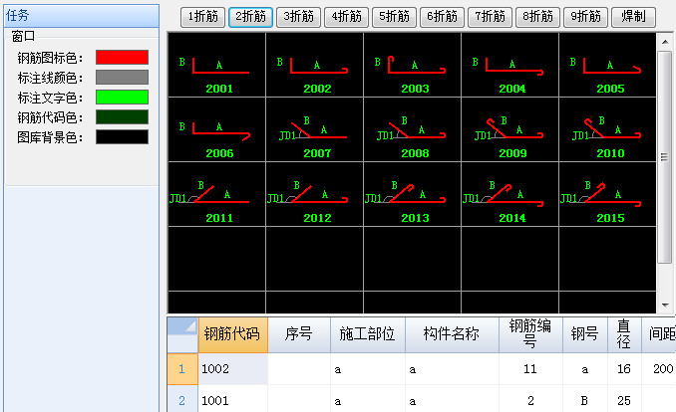This screenshot has width=676, height=412.
Task: Select row 2 header in table
Action: click(x=181, y=400)
